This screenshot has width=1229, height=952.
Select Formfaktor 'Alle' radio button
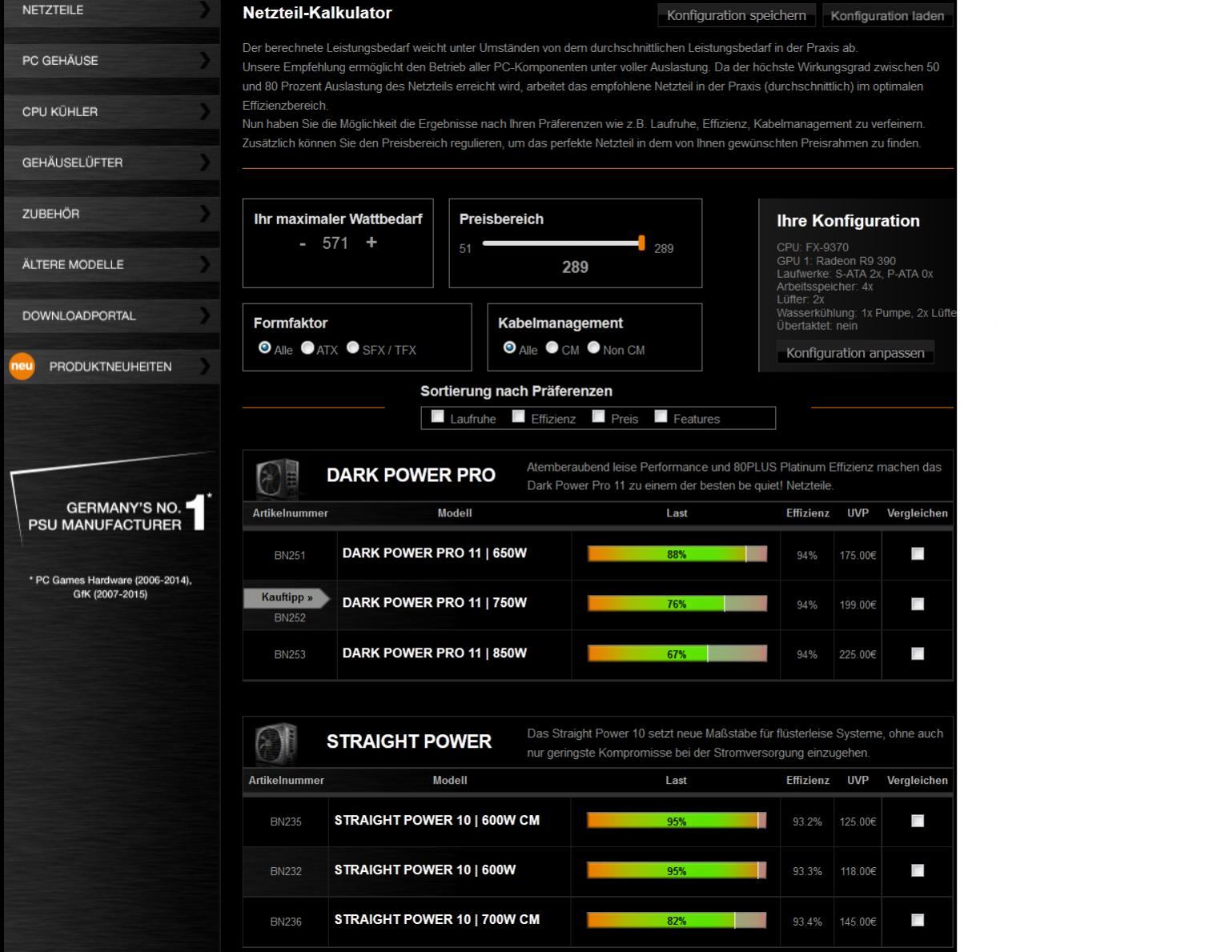pos(264,347)
